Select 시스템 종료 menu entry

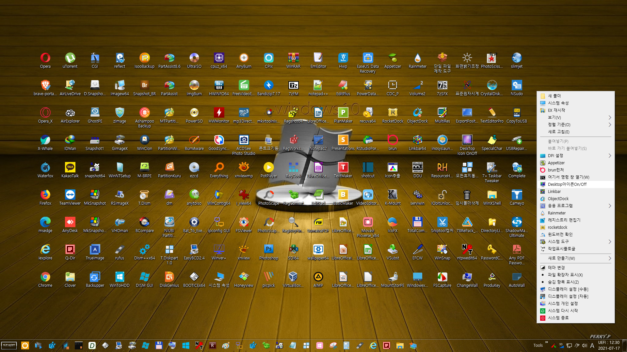(575, 318)
